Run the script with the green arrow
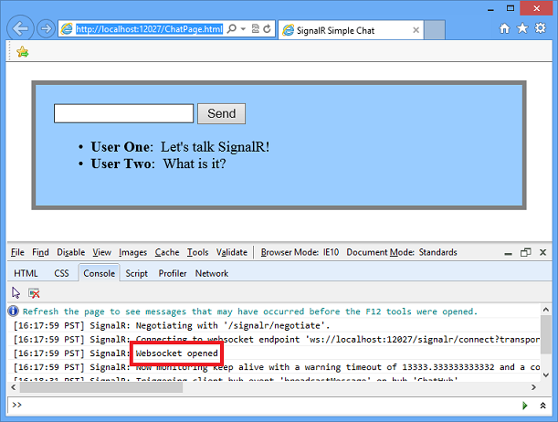 pyautogui.click(x=524, y=404)
